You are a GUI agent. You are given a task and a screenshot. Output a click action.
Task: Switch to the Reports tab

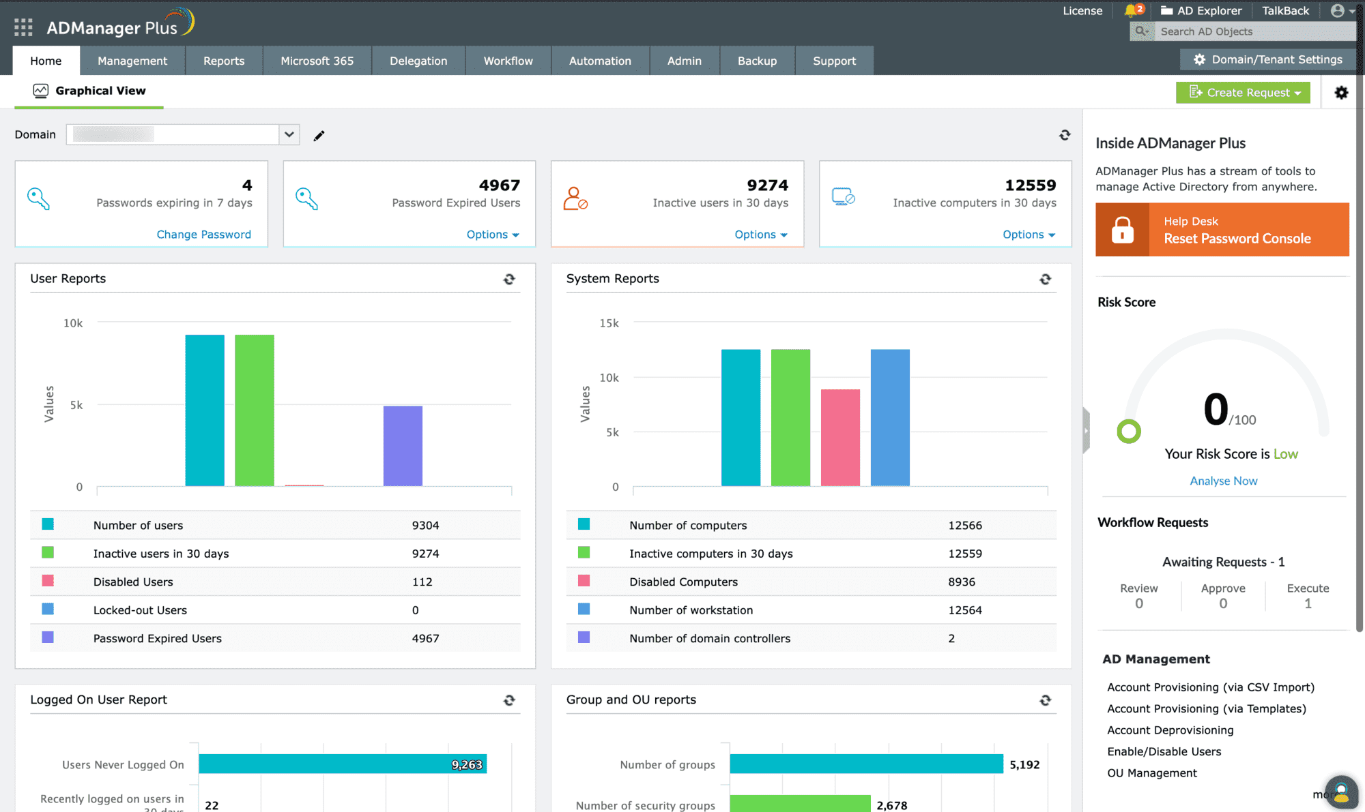click(224, 61)
